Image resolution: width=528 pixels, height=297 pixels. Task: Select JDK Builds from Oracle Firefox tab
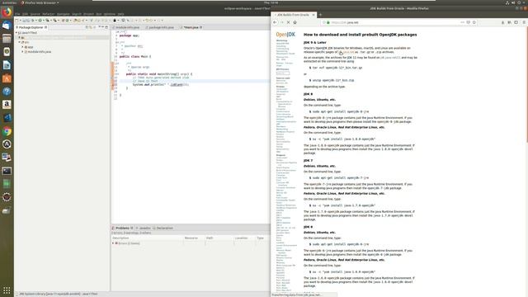point(293,15)
